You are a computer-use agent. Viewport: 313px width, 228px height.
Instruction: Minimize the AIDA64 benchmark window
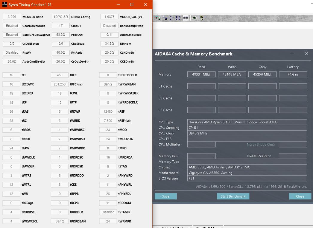pyautogui.click(x=292, y=53)
